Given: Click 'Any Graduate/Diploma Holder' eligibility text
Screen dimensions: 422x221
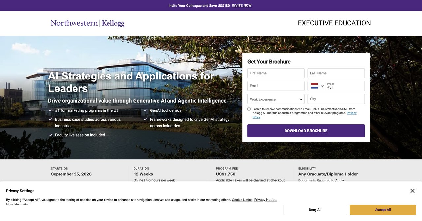Looking at the screenshot, I should tap(328, 174).
